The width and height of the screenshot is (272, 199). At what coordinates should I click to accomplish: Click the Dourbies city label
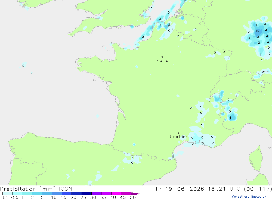pos(178,137)
